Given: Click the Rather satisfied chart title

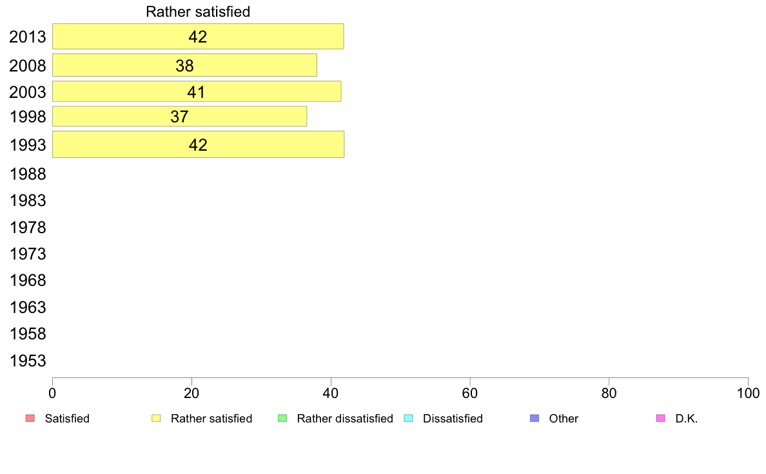Looking at the screenshot, I should pos(198,12).
